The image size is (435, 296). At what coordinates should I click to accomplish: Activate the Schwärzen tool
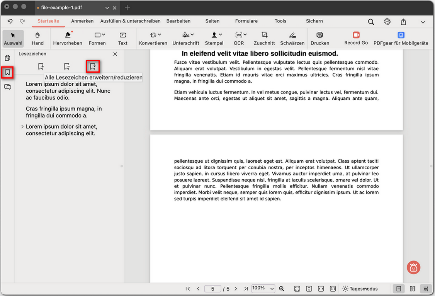coord(292,38)
